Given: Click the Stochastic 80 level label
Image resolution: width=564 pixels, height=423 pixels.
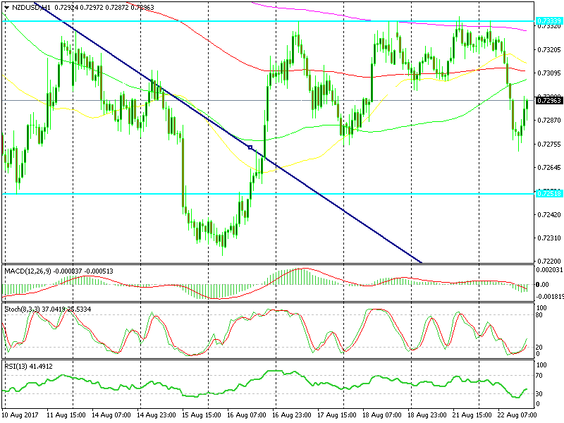Looking at the screenshot, I should 539,315.
